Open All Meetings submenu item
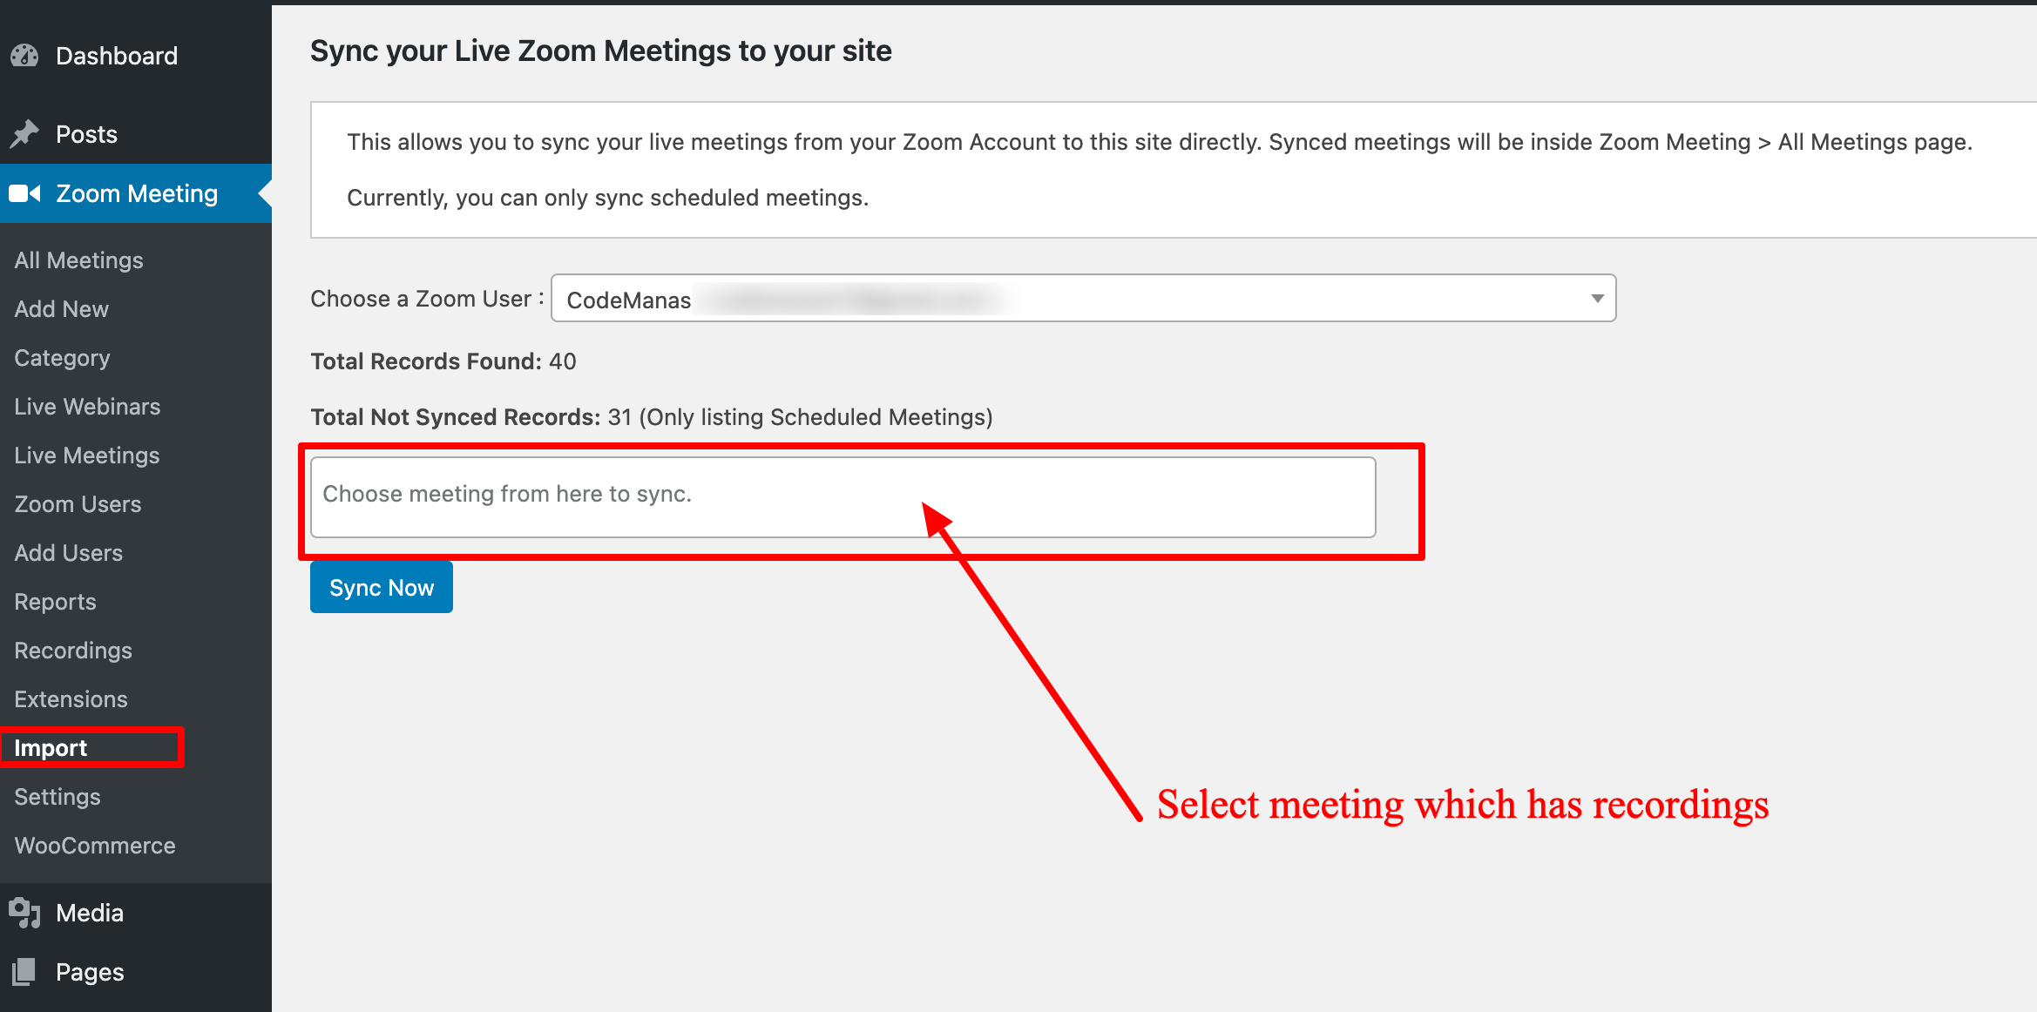This screenshot has width=2037, height=1012. coord(78,260)
